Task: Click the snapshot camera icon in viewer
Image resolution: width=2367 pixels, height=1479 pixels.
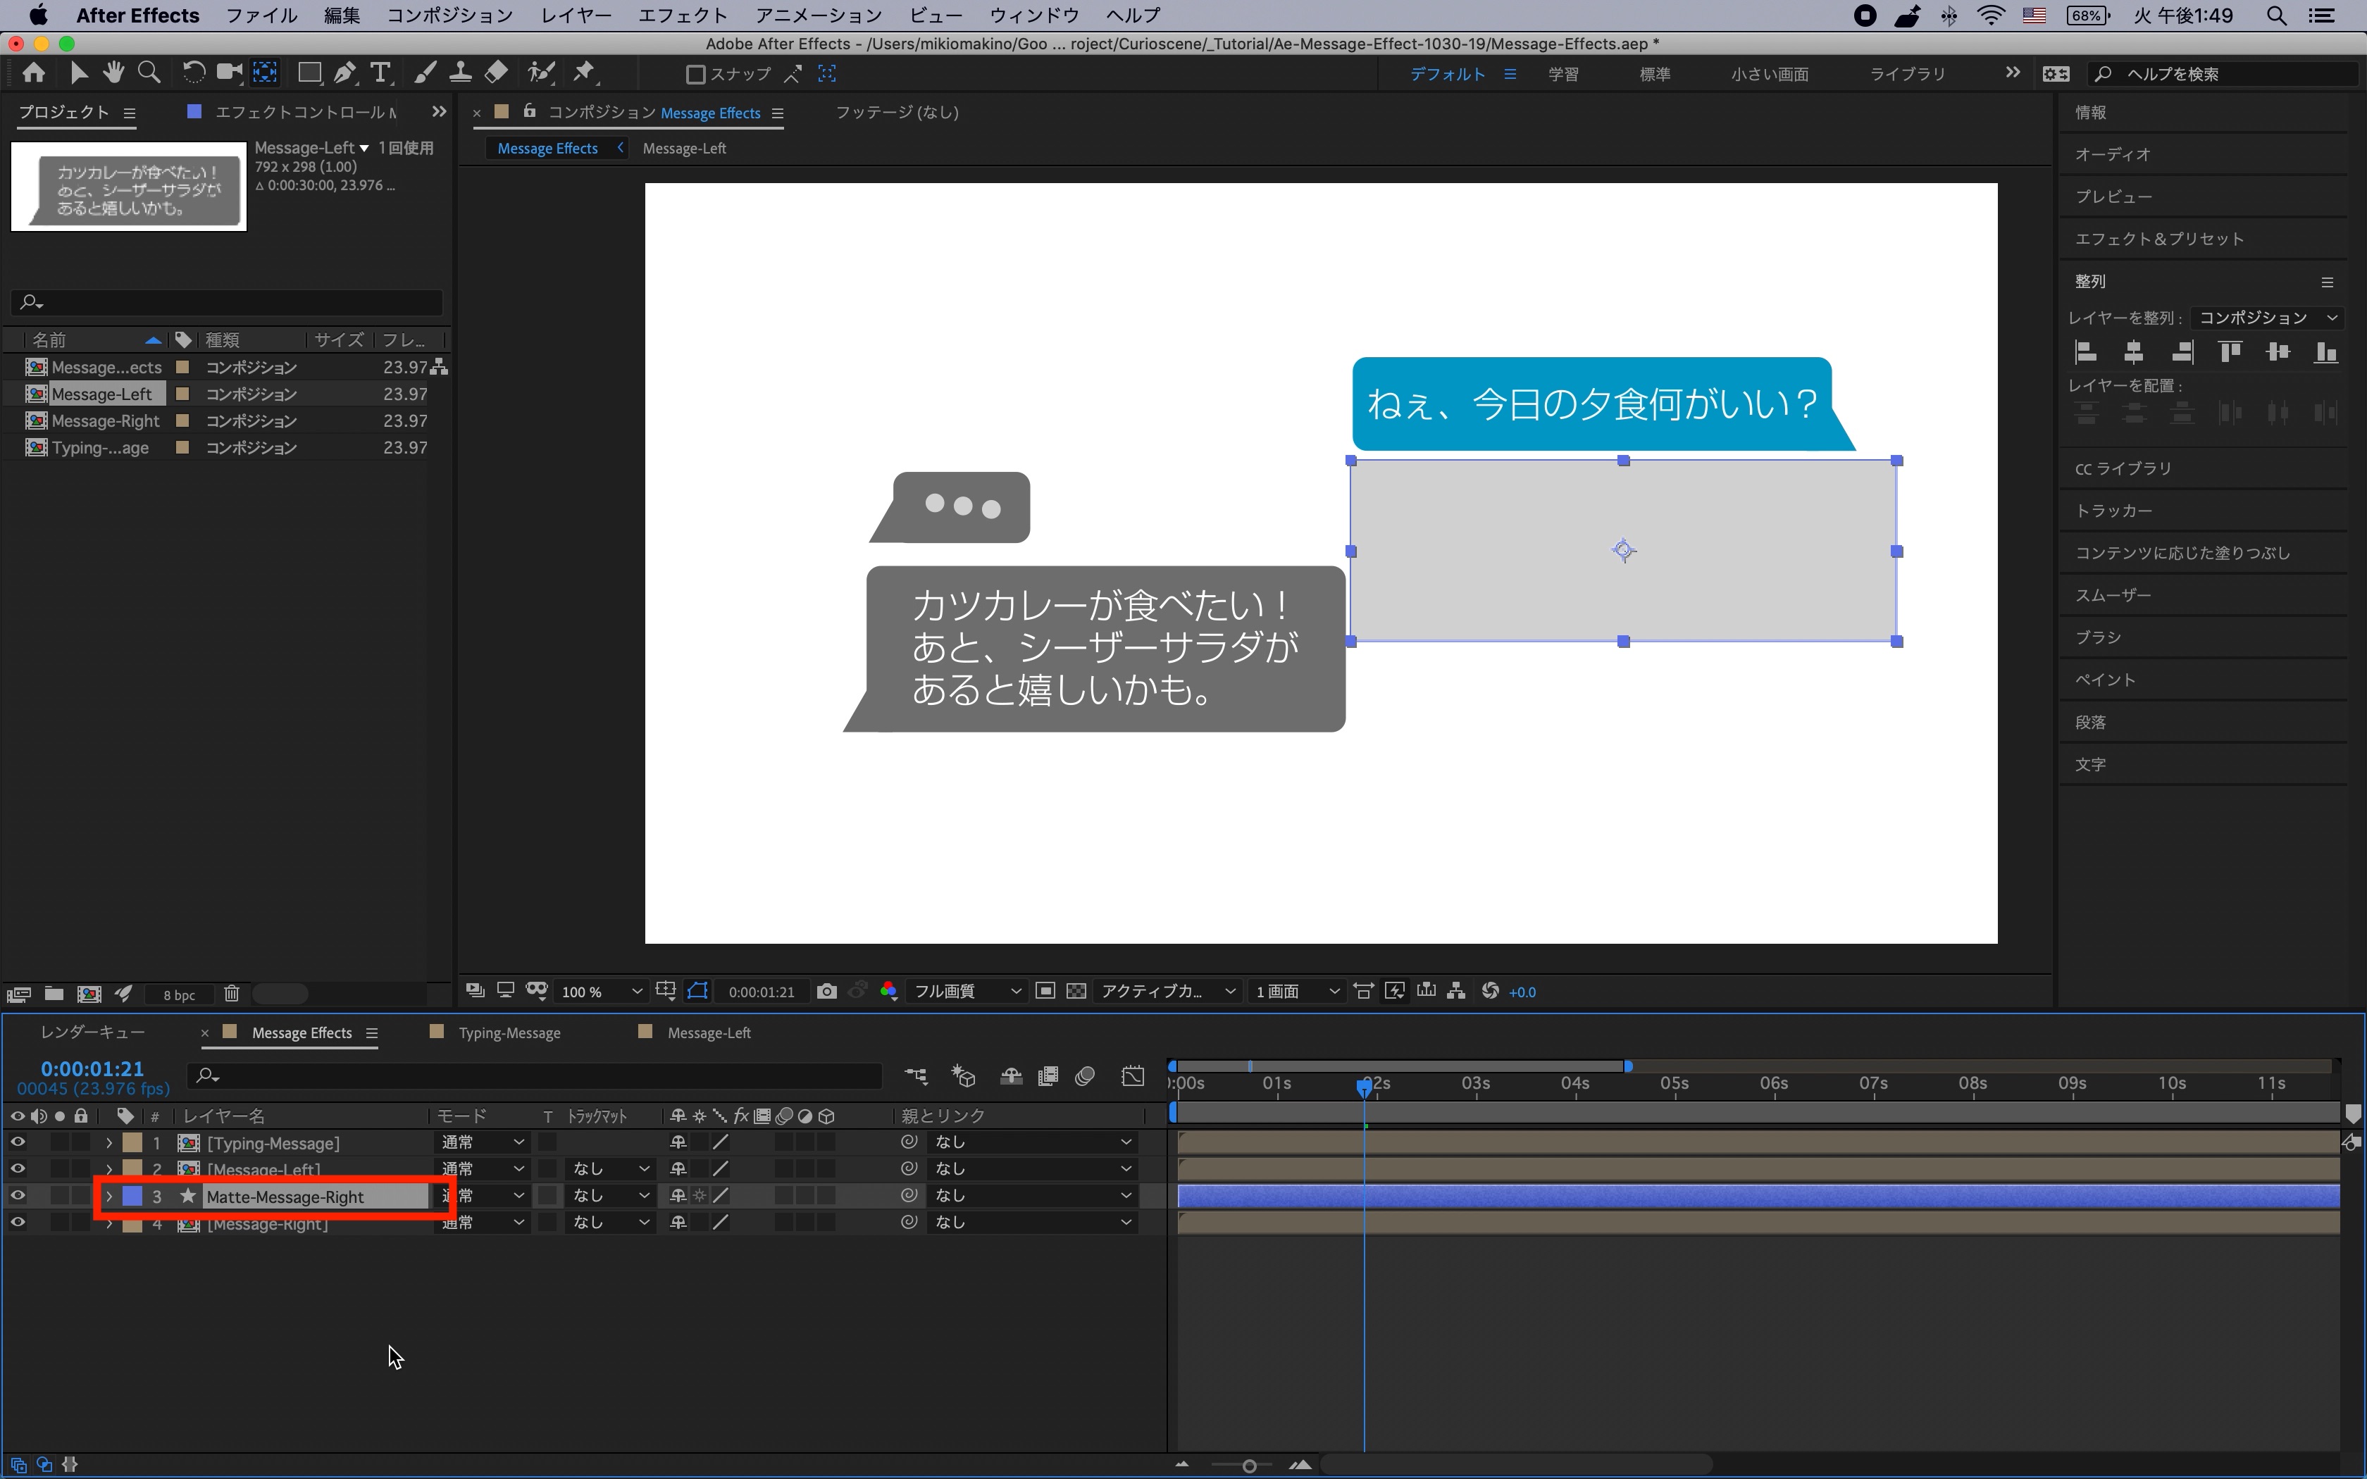Action: pyautogui.click(x=826, y=991)
